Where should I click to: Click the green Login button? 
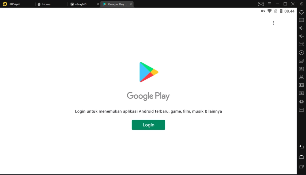(x=148, y=125)
